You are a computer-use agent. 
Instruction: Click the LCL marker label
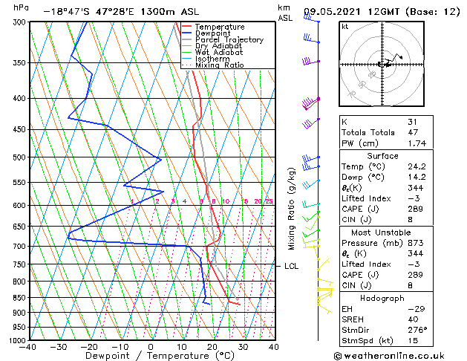(x=291, y=266)
